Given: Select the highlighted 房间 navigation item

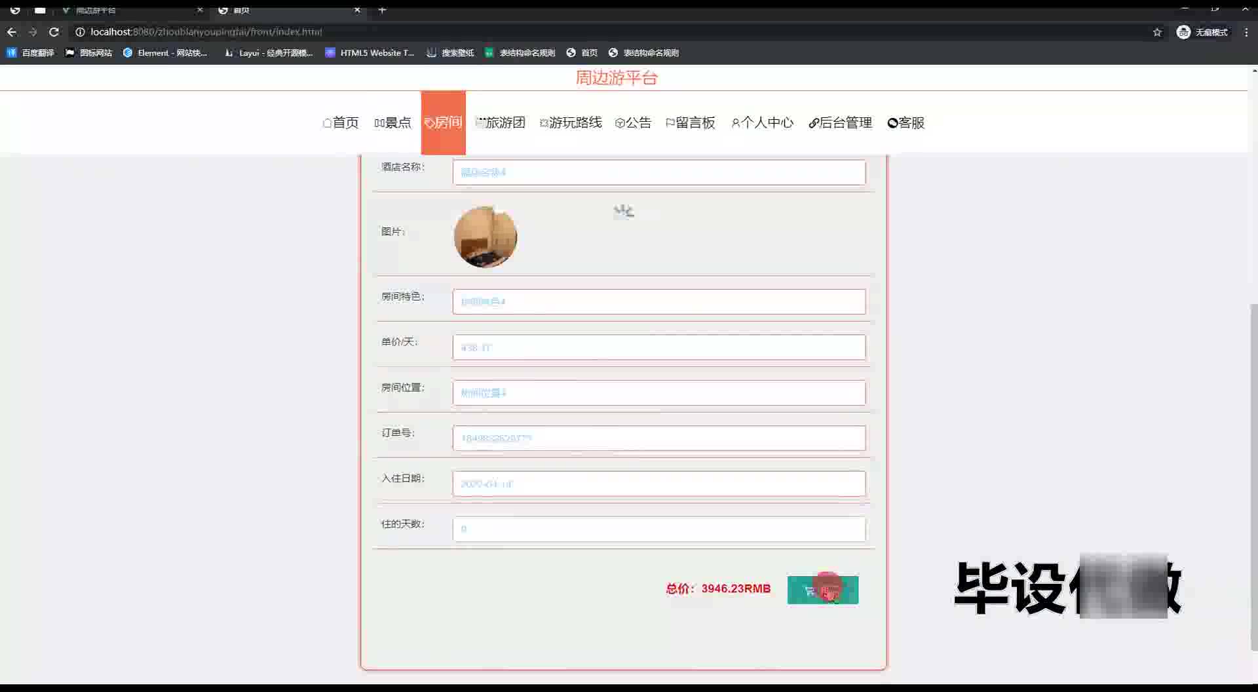Looking at the screenshot, I should coord(443,123).
